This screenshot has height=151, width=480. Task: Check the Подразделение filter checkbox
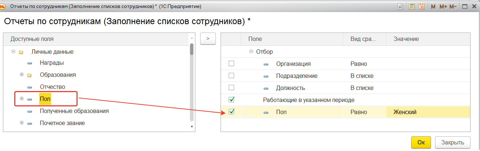click(231, 76)
